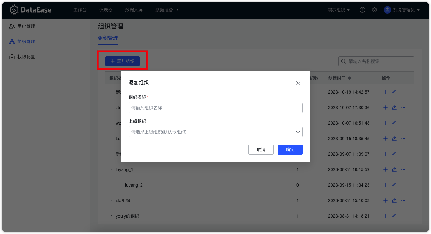
Task: Open the help question-mark icon
Action: pyautogui.click(x=362, y=10)
